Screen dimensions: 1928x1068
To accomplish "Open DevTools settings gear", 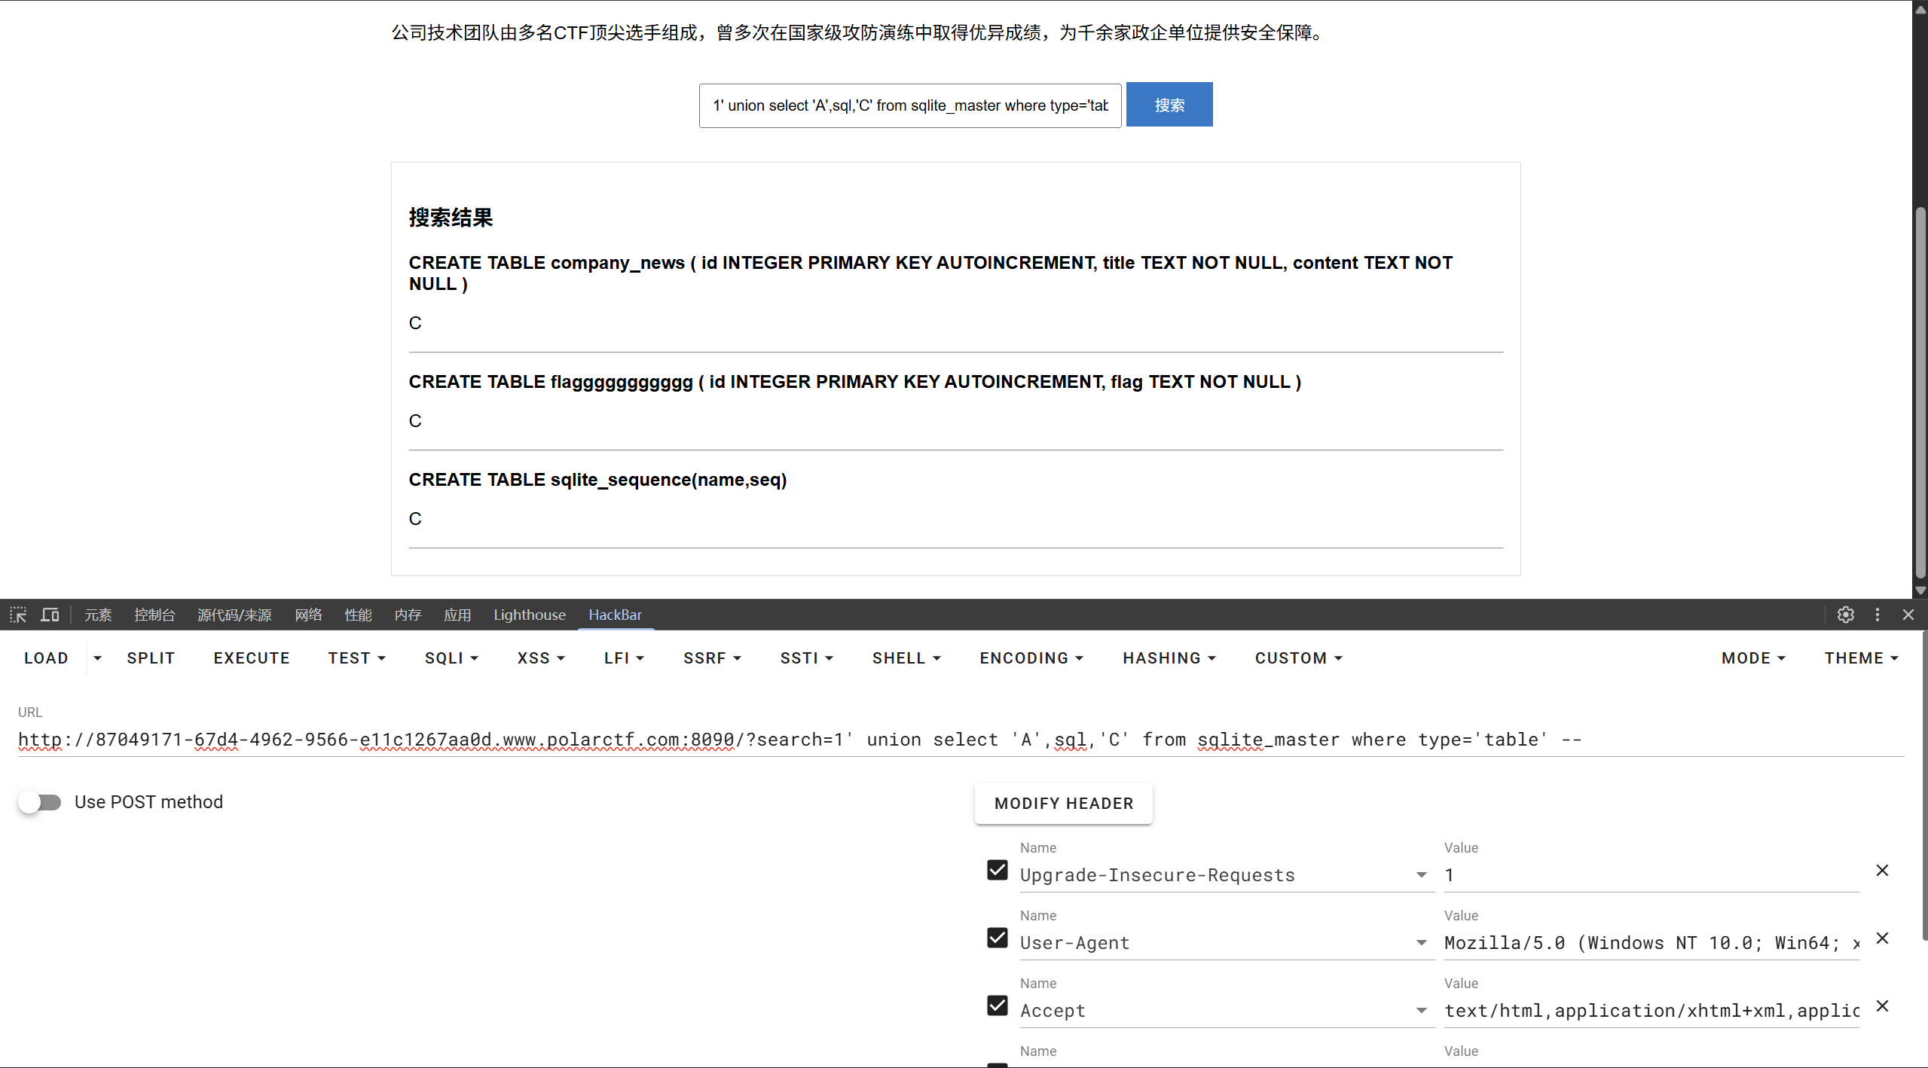I will [1845, 615].
